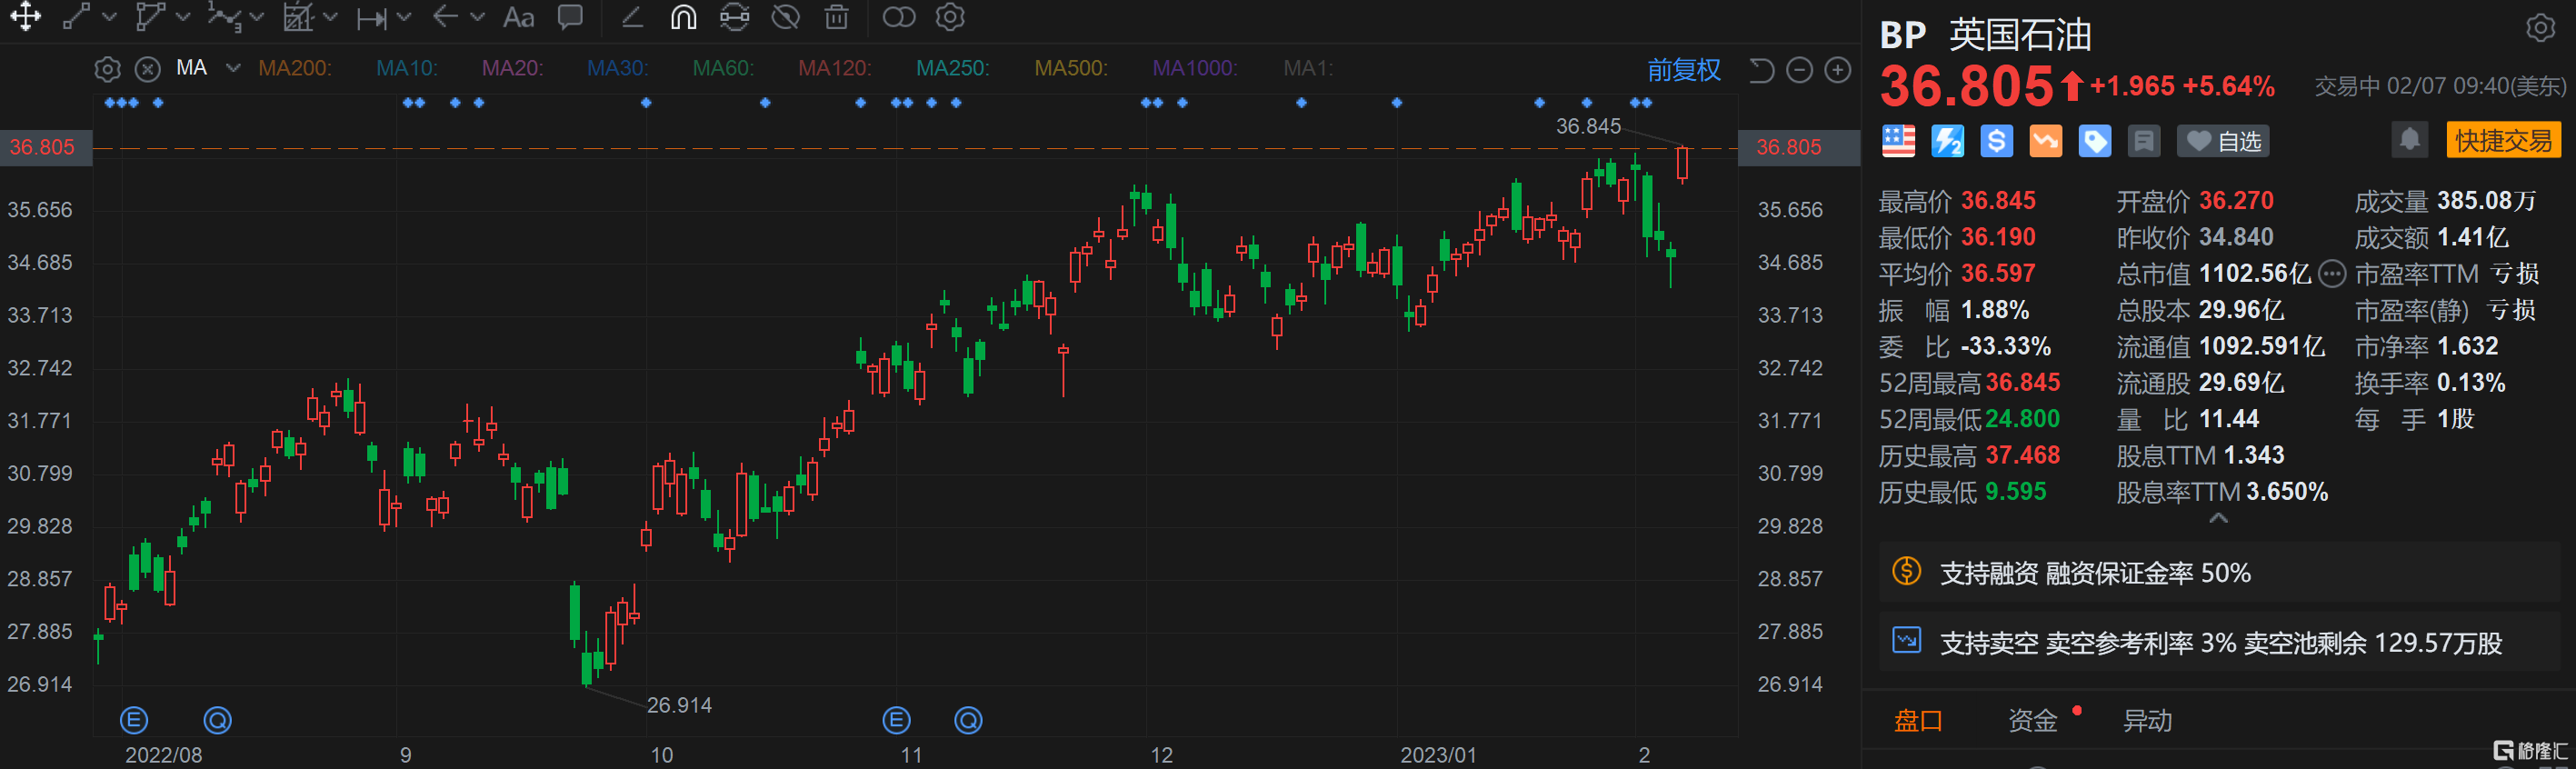Select the polygon shape drawing tool
Viewport: 2576px width, 769px height.
point(149,17)
